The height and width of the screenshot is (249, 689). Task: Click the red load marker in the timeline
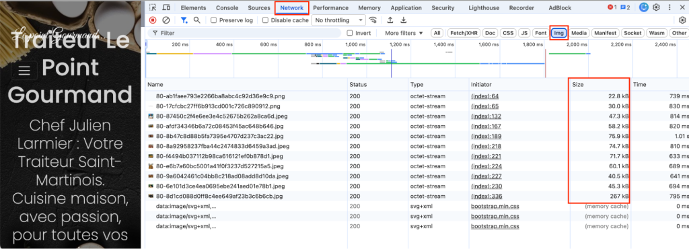(545, 63)
